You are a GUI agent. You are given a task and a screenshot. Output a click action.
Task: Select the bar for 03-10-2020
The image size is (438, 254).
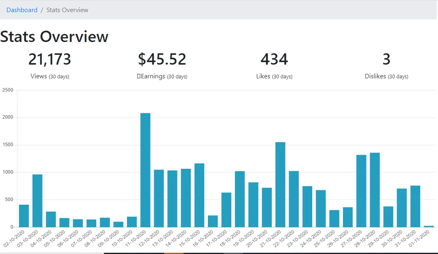click(38, 201)
